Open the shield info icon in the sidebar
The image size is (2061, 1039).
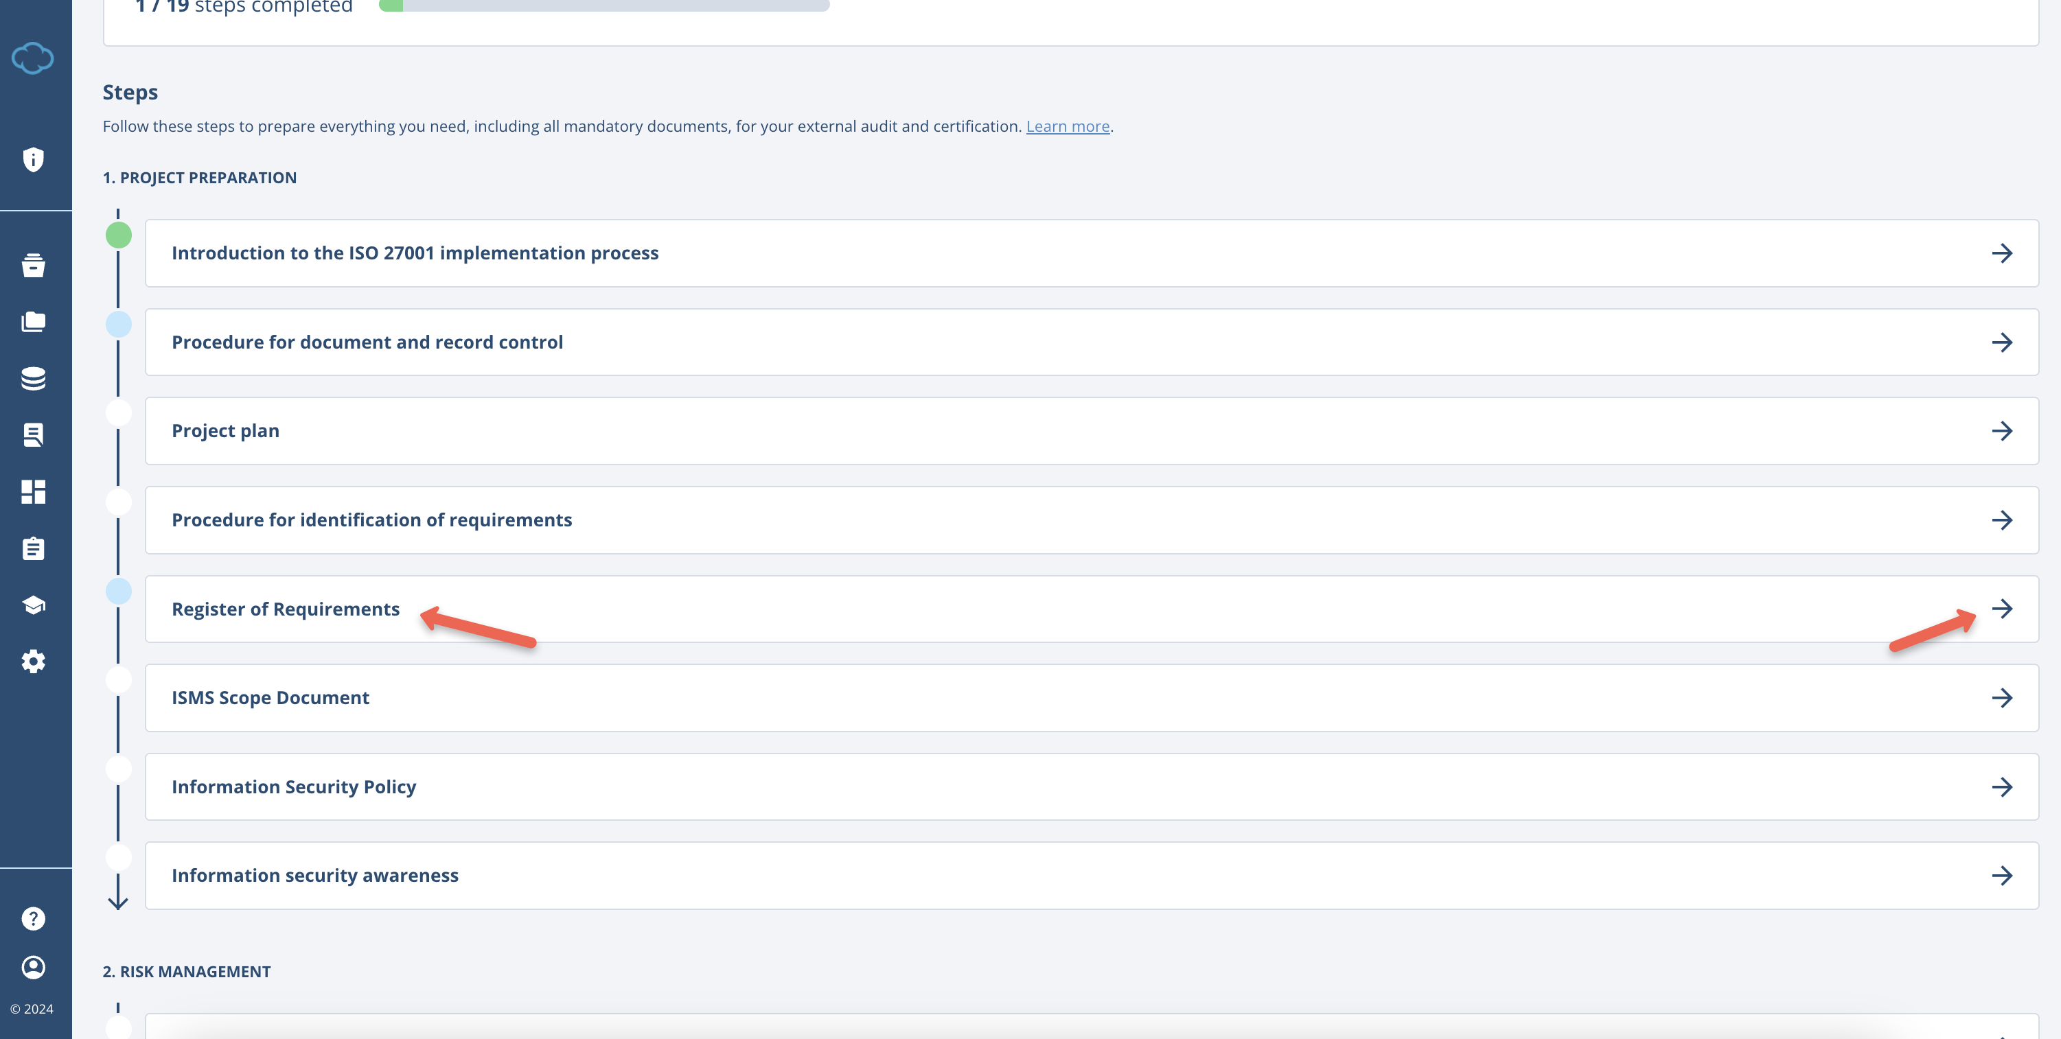click(33, 159)
